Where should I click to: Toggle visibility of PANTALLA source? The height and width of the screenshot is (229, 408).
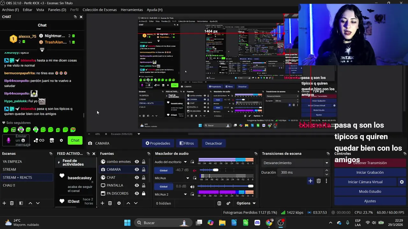coord(137,185)
